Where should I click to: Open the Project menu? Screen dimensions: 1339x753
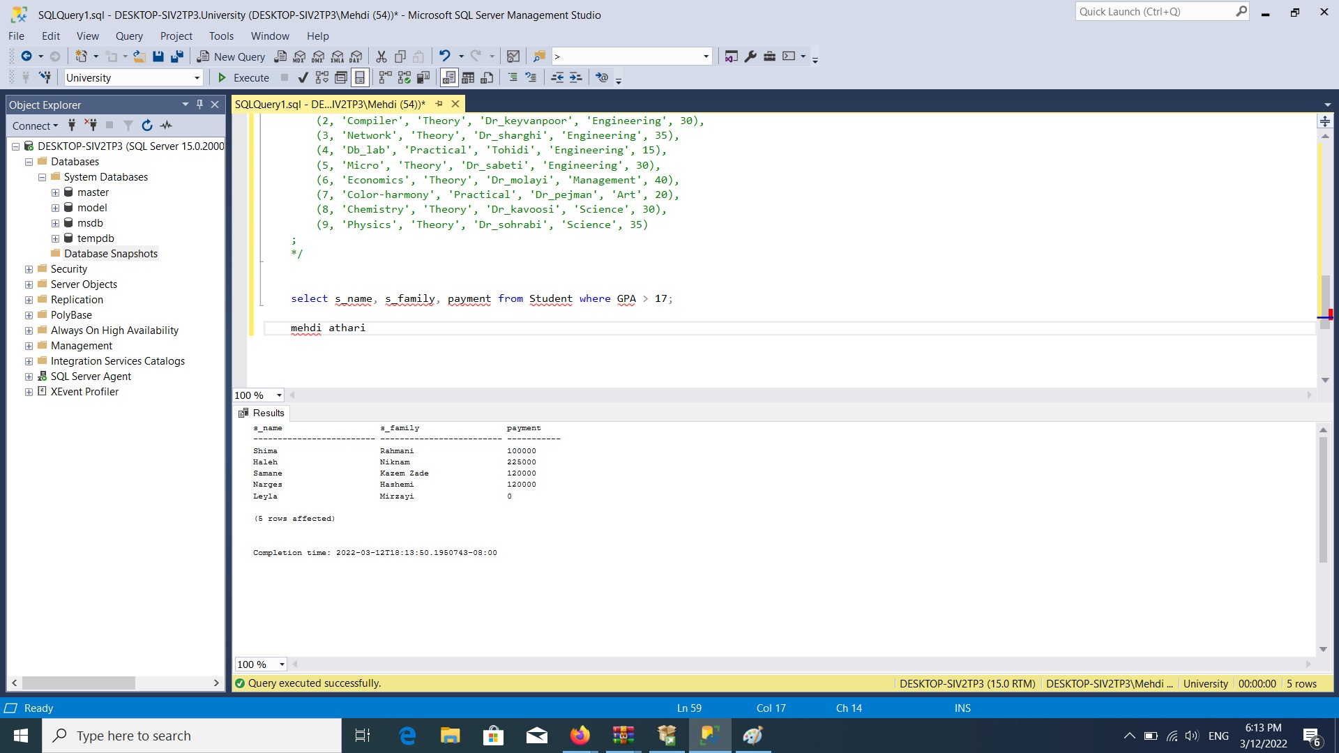tap(176, 36)
